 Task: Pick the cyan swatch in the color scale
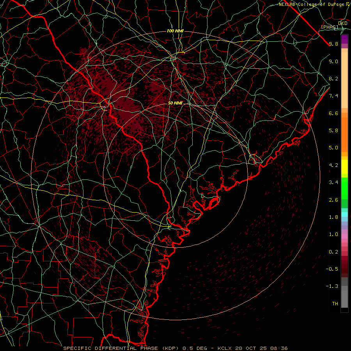(x=344, y=214)
